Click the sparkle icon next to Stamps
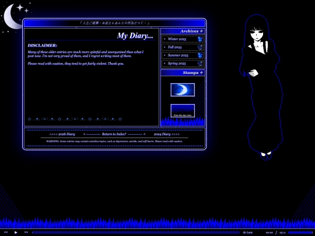 click(201, 73)
